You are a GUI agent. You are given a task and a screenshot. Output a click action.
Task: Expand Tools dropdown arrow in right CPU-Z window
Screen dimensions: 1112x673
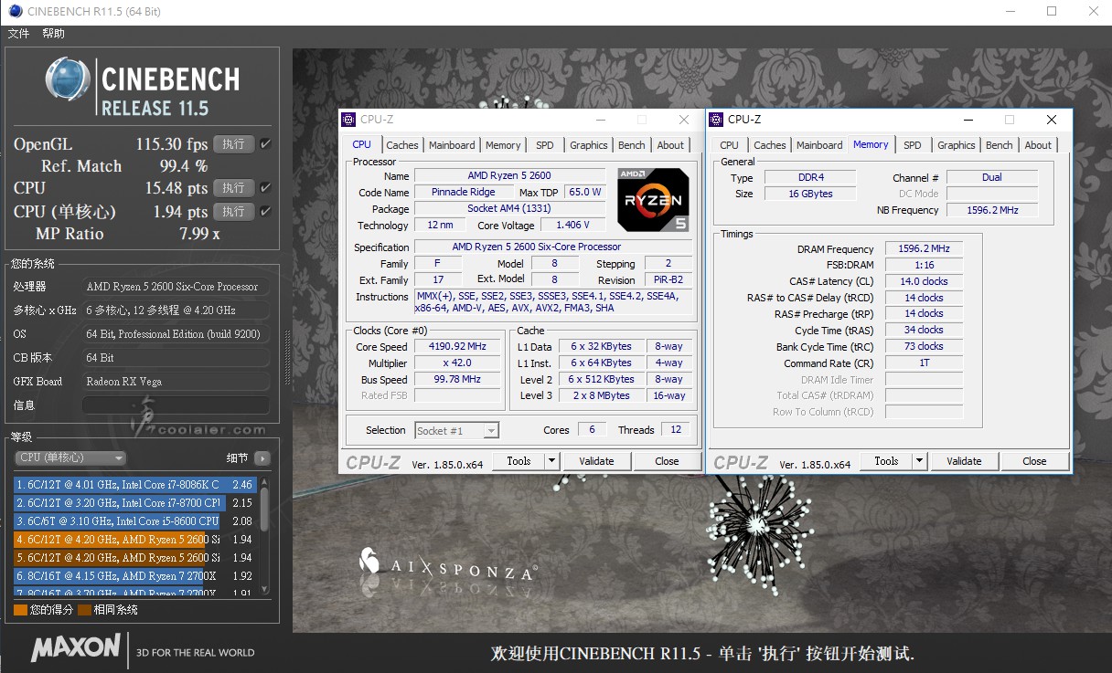tap(920, 461)
